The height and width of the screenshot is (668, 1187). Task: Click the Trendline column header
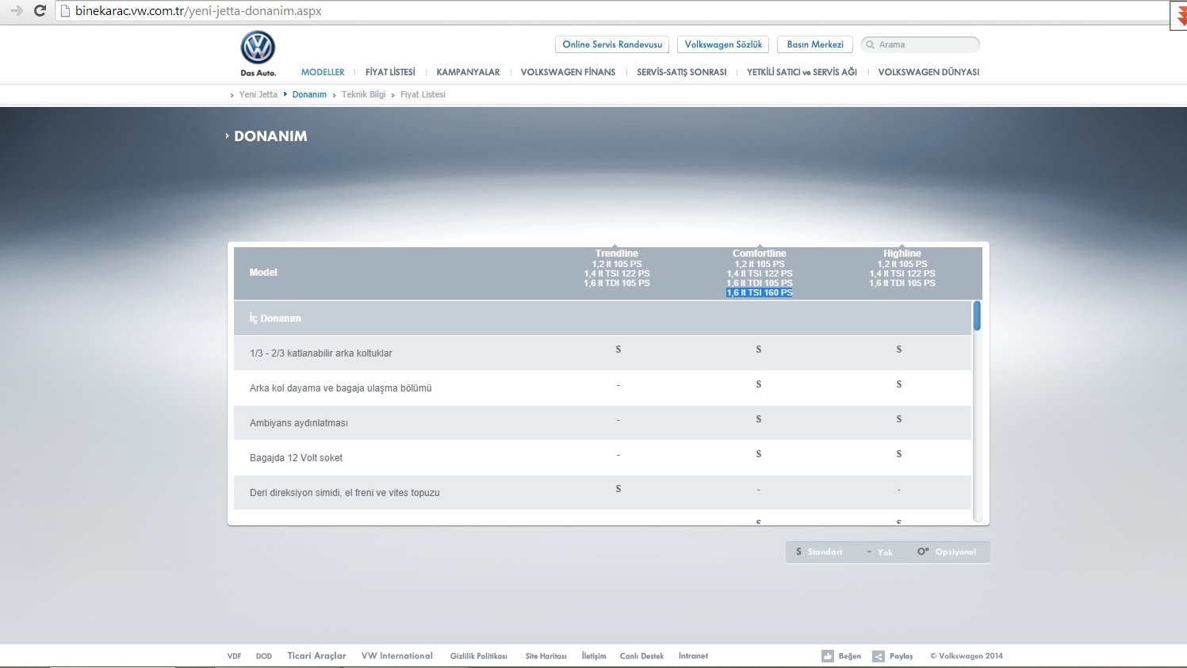(x=617, y=254)
